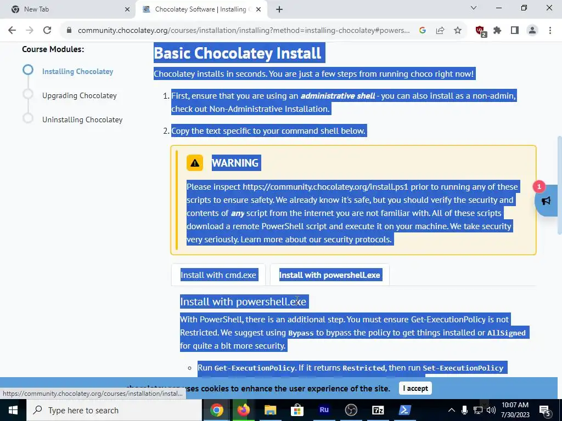Bookmark page with the star icon
The width and height of the screenshot is (562, 421).
click(458, 31)
